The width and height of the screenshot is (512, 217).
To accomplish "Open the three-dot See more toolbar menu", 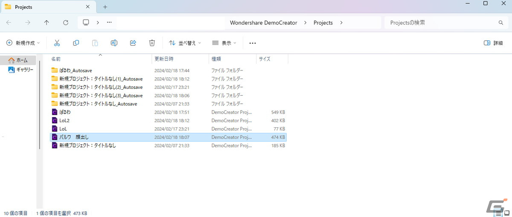I will coord(253,43).
